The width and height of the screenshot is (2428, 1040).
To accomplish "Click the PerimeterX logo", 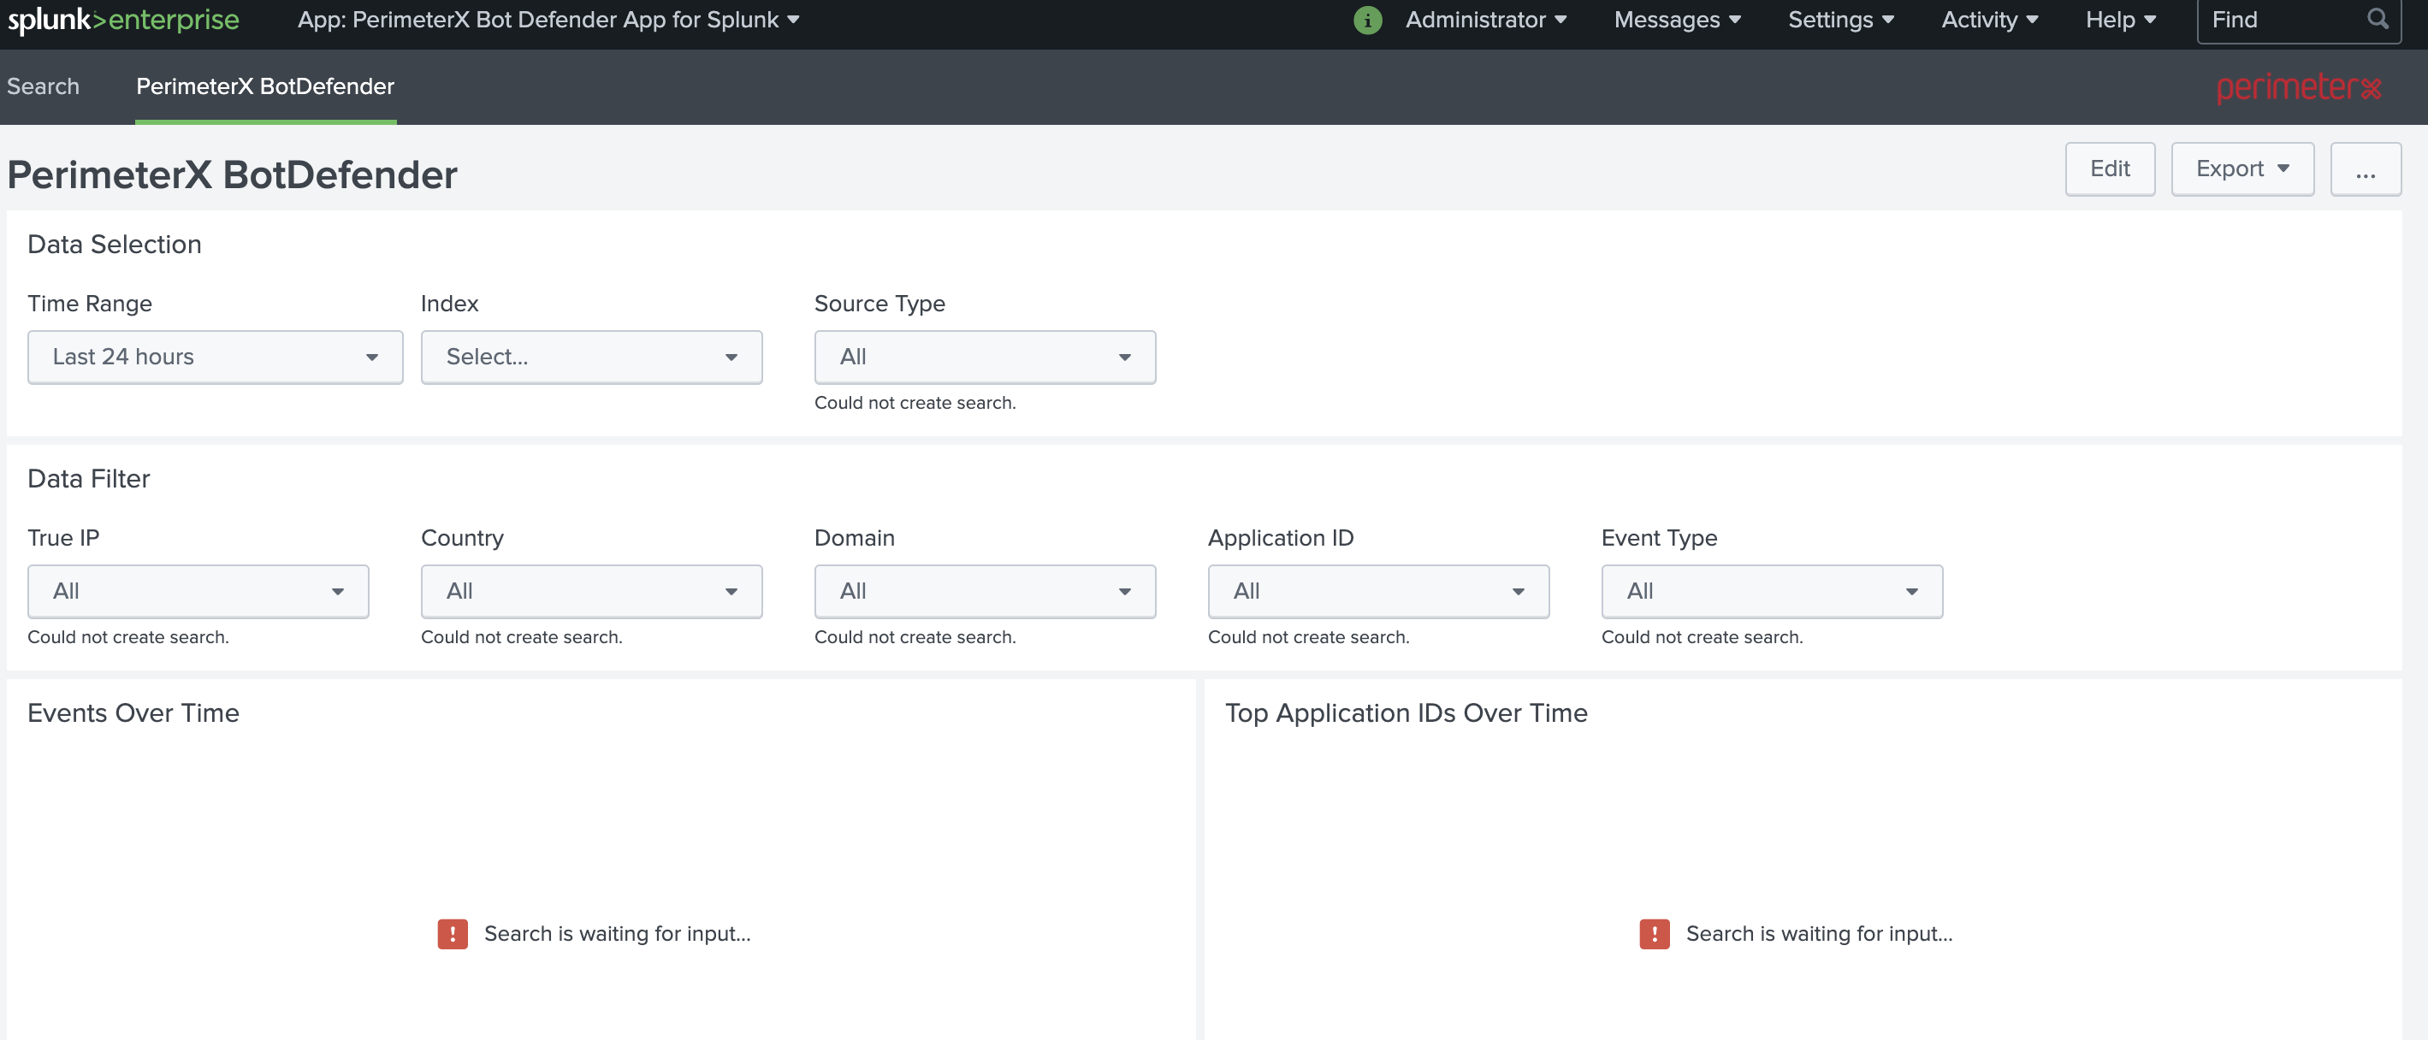I will [2298, 87].
